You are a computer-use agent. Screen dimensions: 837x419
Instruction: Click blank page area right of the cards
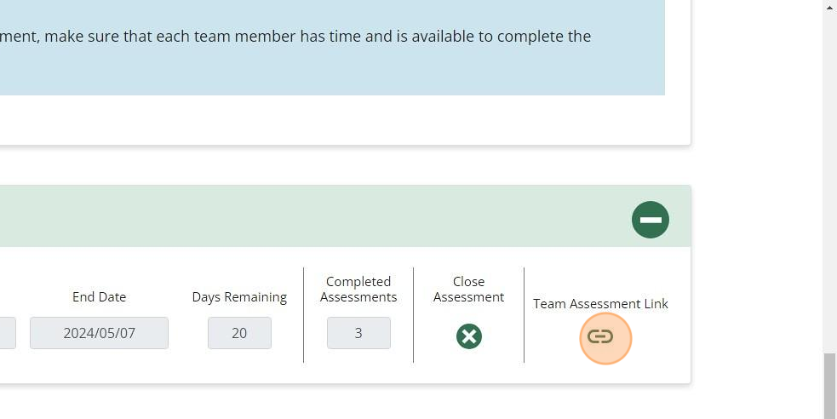(757, 214)
